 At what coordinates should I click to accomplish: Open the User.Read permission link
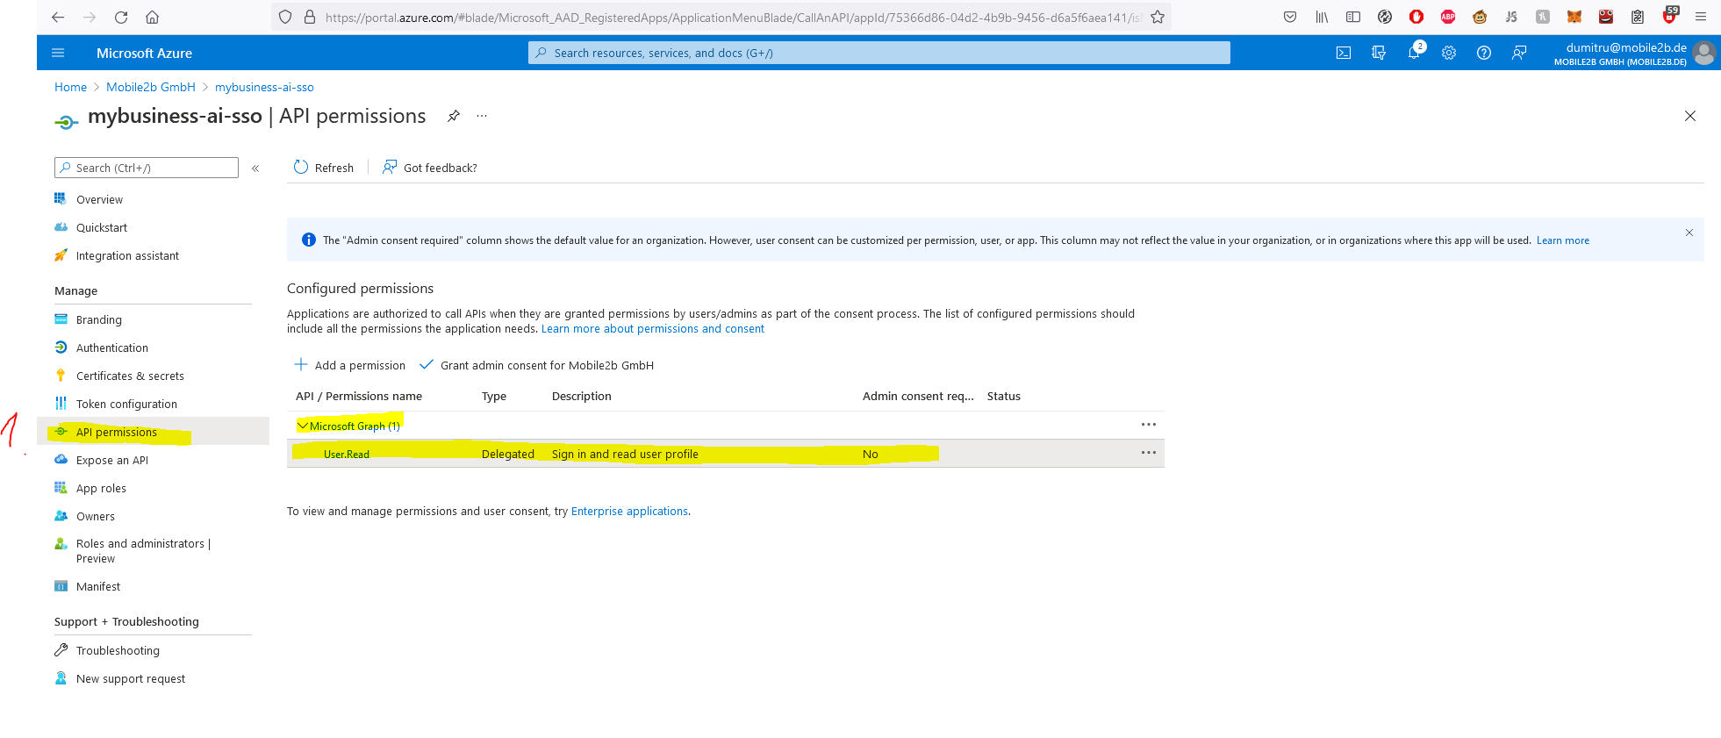[x=347, y=454]
